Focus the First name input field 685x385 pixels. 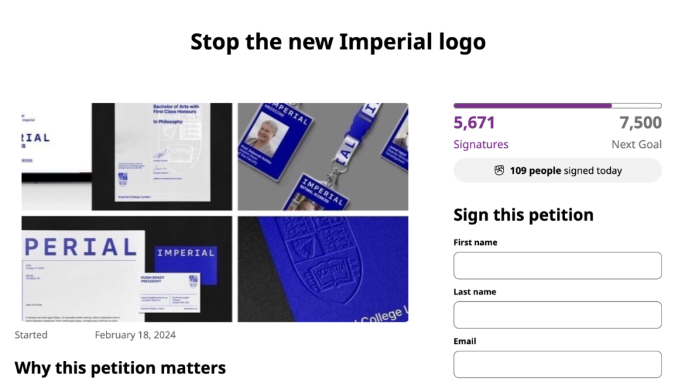[558, 266]
